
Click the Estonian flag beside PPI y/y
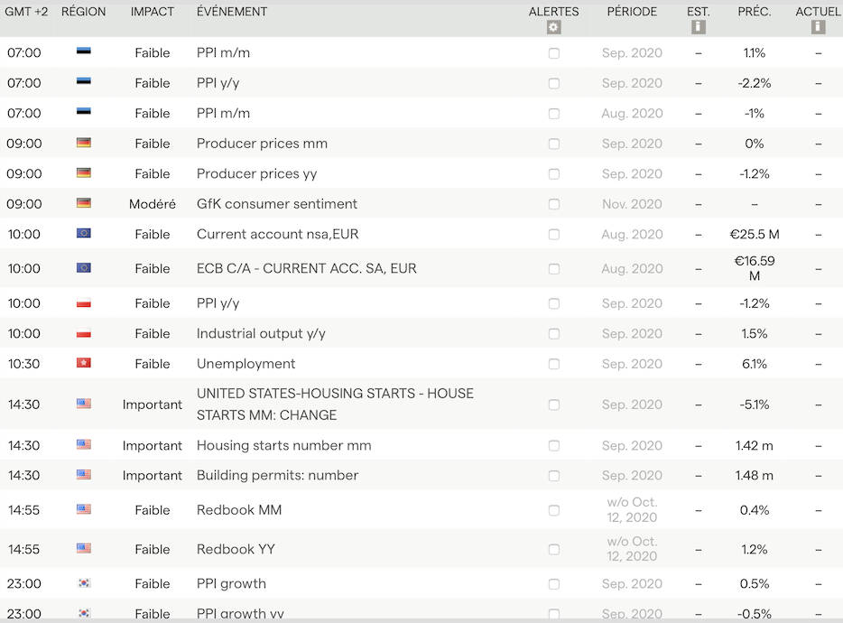click(x=84, y=82)
